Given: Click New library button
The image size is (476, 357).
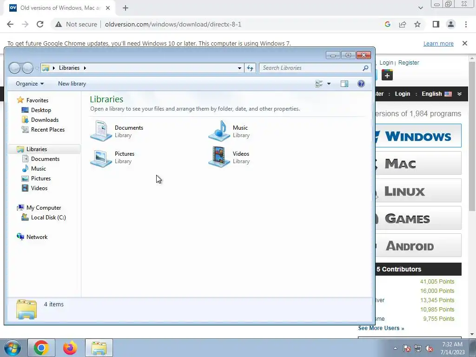Looking at the screenshot, I should [72, 84].
